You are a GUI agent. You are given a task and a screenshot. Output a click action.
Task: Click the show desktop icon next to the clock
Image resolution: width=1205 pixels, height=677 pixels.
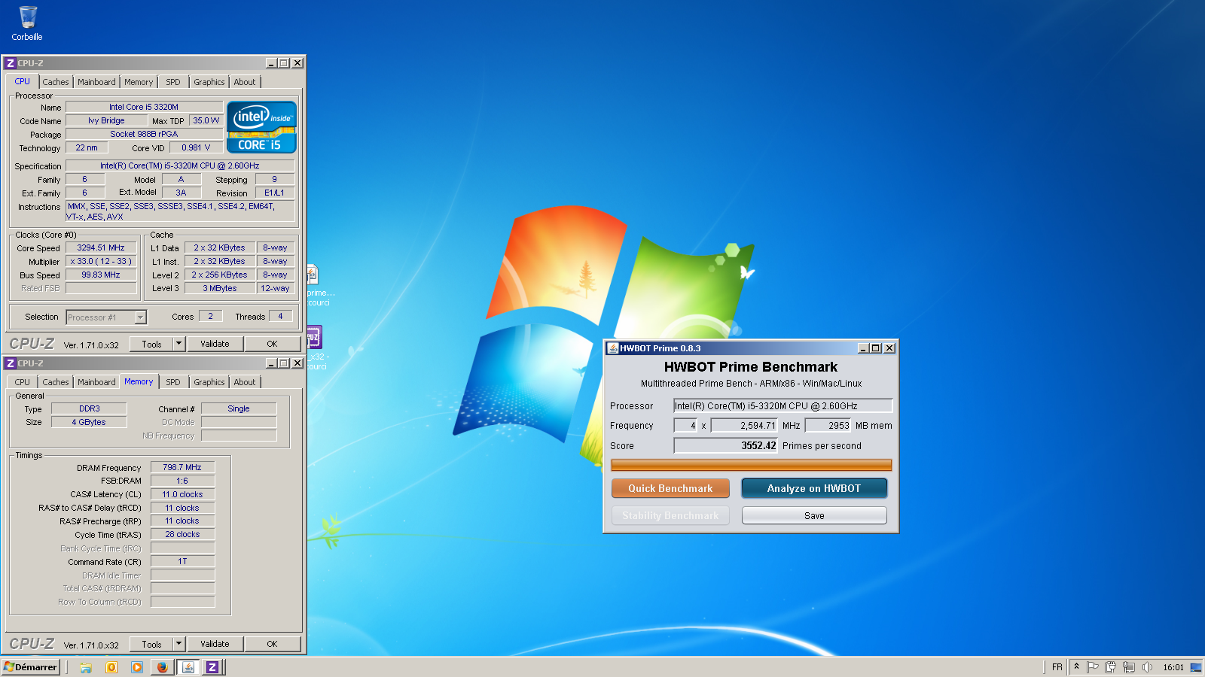pyautogui.click(x=1196, y=667)
